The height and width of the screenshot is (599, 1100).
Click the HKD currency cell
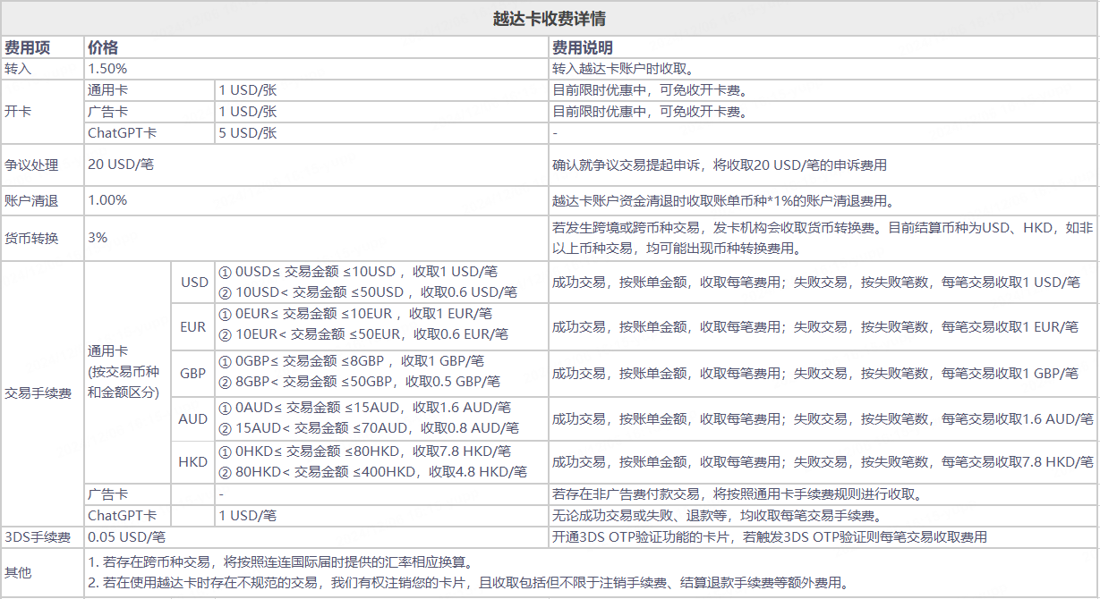[x=193, y=462]
